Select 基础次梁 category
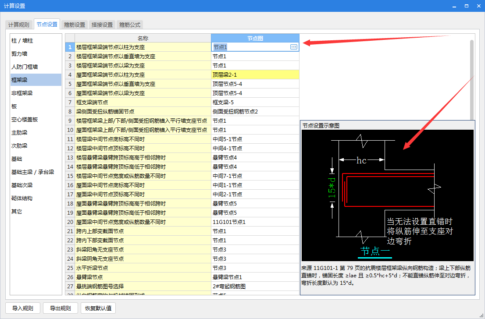The image size is (485, 319). pos(36,185)
